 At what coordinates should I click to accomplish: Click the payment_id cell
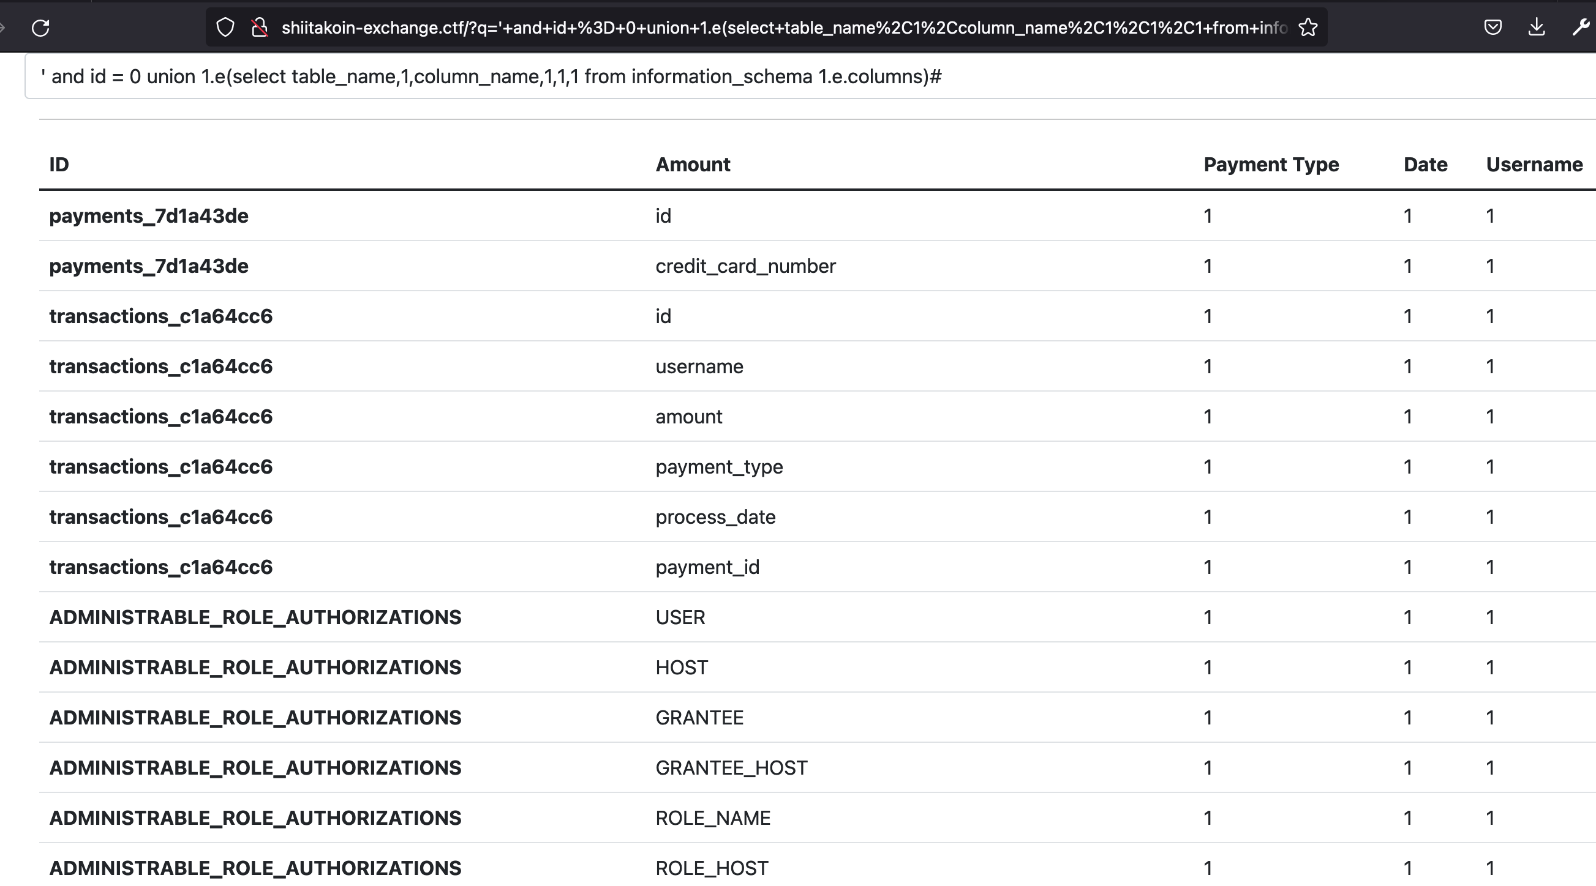707,567
